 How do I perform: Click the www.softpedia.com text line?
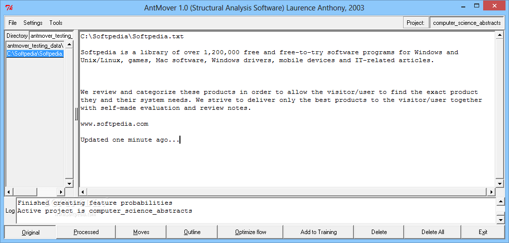pos(114,124)
